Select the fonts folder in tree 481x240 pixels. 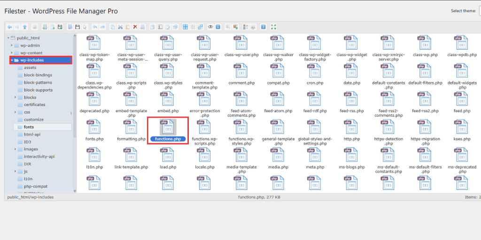(x=42, y=127)
